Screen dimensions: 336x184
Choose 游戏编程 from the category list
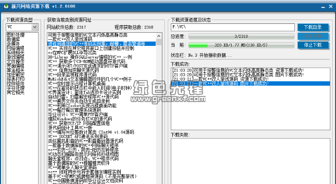pos(15,57)
